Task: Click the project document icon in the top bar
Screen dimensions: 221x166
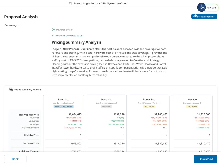Action: pyautogui.click(x=69, y=3)
